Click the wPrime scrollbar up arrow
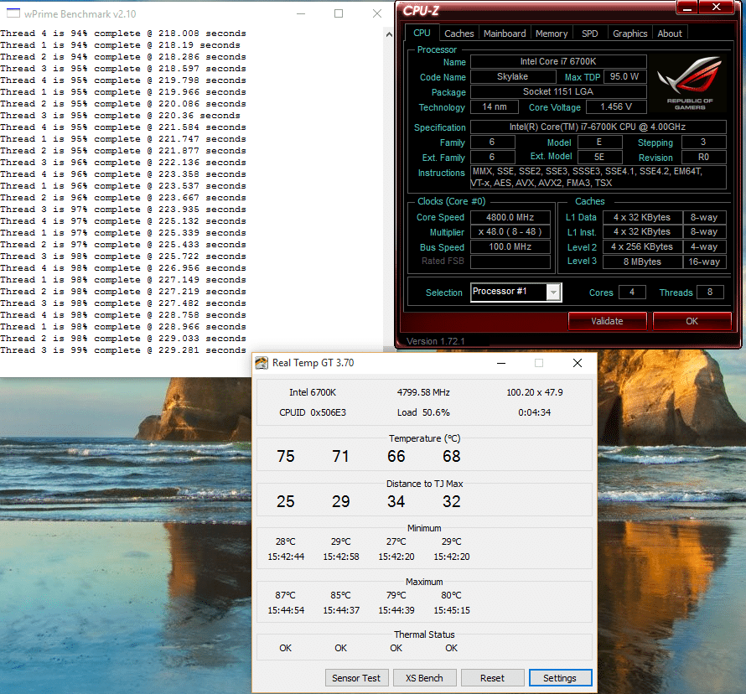Image resolution: width=746 pixels, height=694 pixels. [389, 34]
